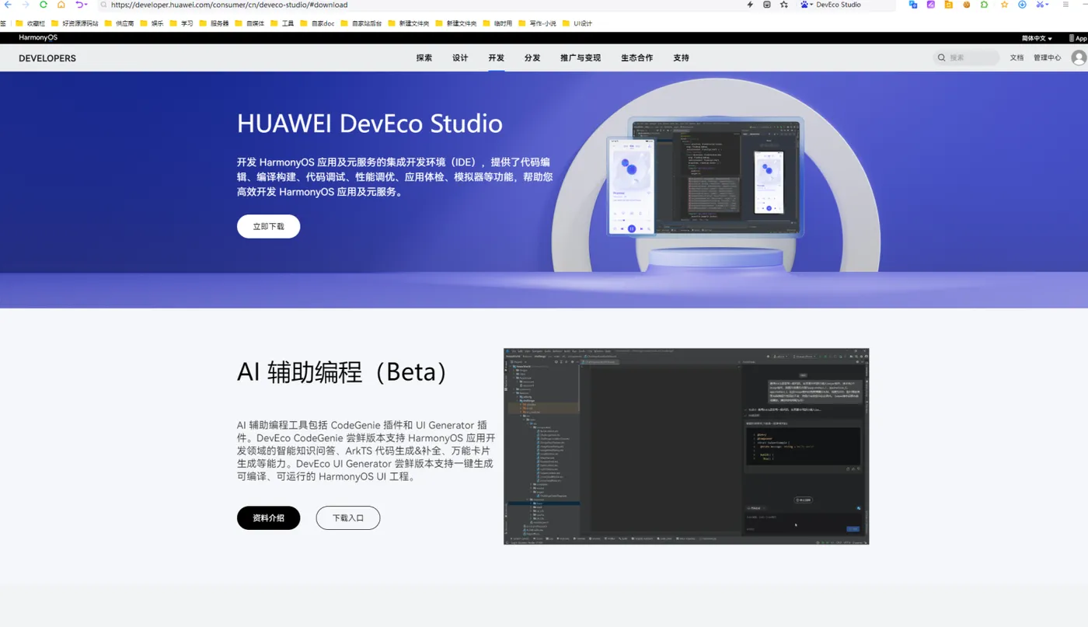Open the 服务器 bookmark folder
The width and height of the screenshot is (1088, 627).
coord(214,23)
